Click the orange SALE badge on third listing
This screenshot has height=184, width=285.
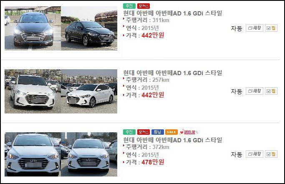[x=172, y=132]
